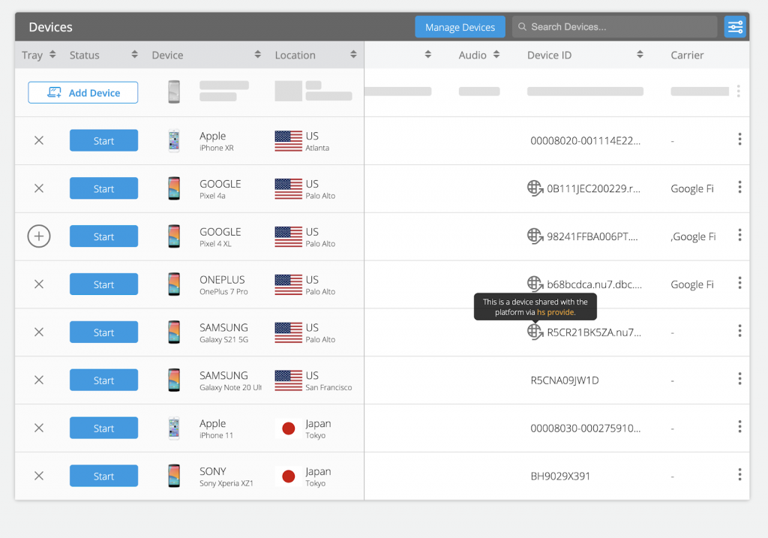This screenshot has height=538, width=768.
Task: Click Google Fi carrier for OnePlus 7 Pro
Action: tap(692, 284)
